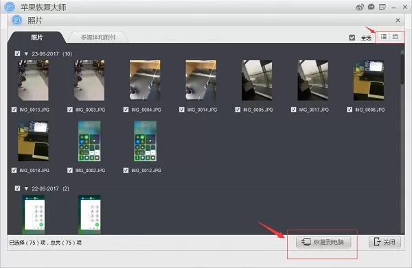Close the 照片 panel
The height and width of the screenshot is (268, 412).
(398, 20)
